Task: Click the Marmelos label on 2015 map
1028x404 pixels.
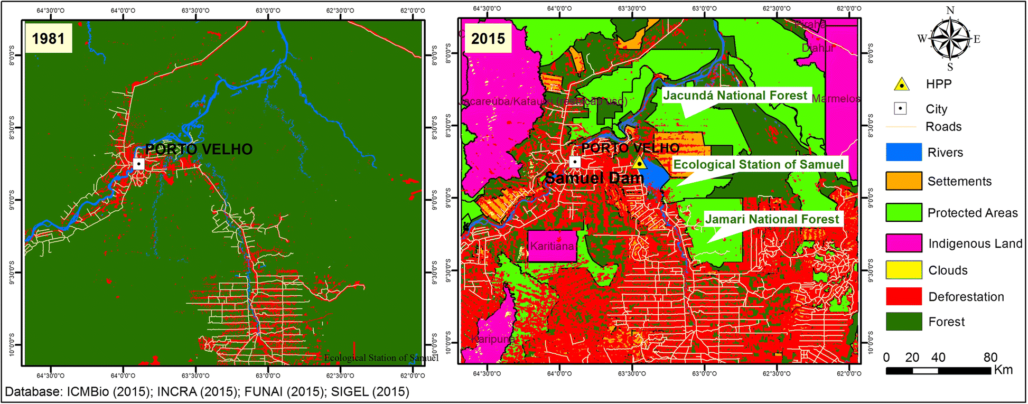Action: (836, 99)
